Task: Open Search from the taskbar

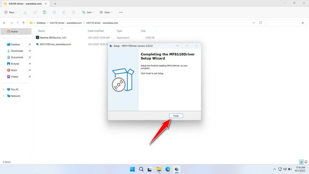Action: [x=141, y=169]
